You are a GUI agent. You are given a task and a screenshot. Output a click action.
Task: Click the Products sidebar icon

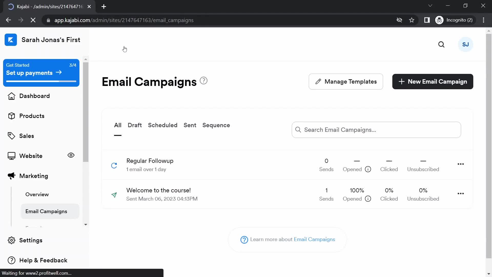[x=11, y=116]
